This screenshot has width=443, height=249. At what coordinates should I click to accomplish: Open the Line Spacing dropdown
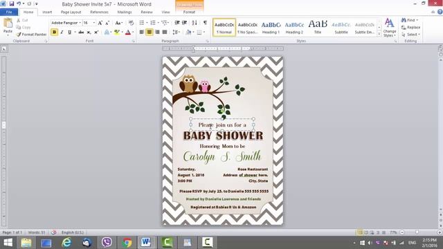176,33
